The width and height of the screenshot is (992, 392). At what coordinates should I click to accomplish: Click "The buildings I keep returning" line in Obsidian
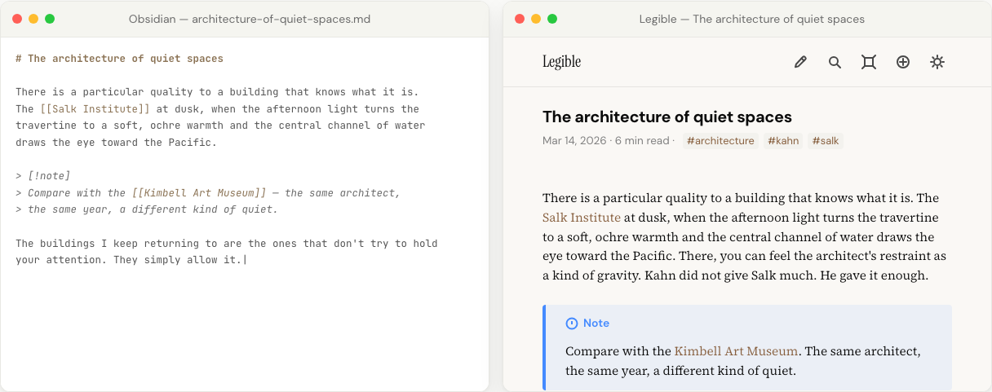(x=227, y=244)
